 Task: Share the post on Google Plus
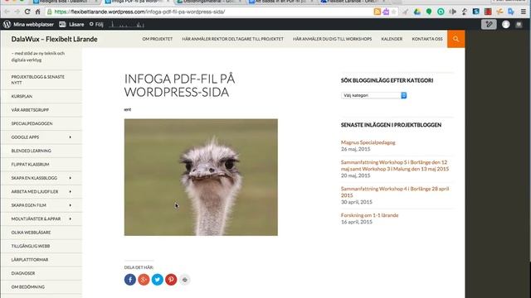click(144, 280)
